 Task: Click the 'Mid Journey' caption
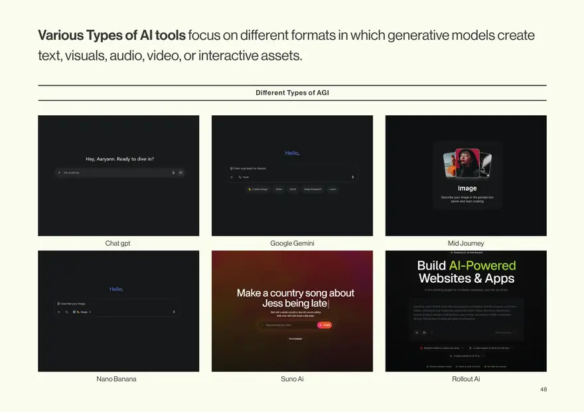click(x=466, y=243)
